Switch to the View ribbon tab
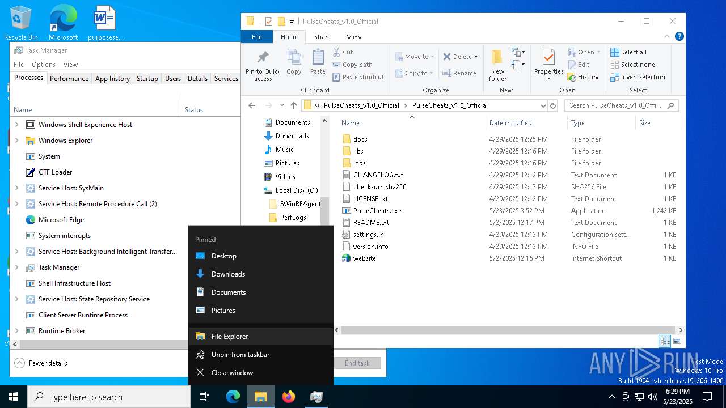This screenshot has height=408, width=726. [x=354, y=37]
